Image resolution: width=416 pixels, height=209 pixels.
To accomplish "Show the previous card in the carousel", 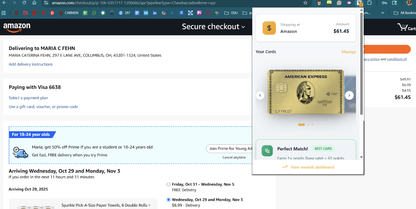I will click(x=260, y=95).
